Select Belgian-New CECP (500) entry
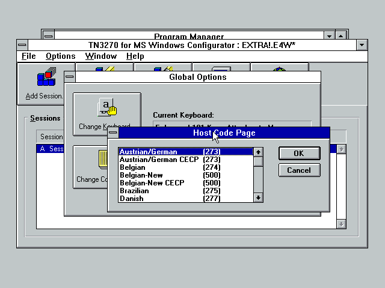Screen dimensions: 385x288 186,183
